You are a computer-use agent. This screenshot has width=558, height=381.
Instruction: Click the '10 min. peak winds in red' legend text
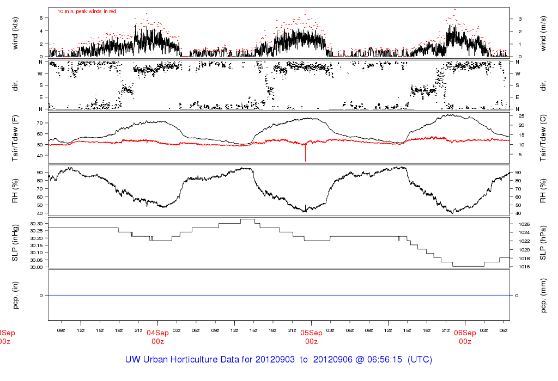tap(87, 11)
